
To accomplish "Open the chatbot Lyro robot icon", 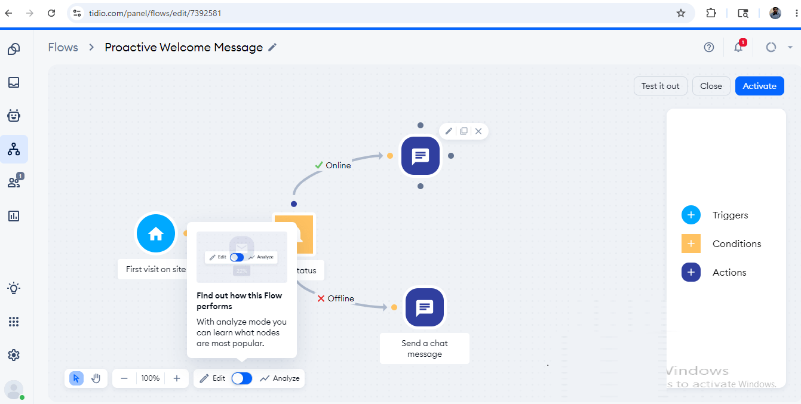I will pyautogui.click(x=14, y=116).
